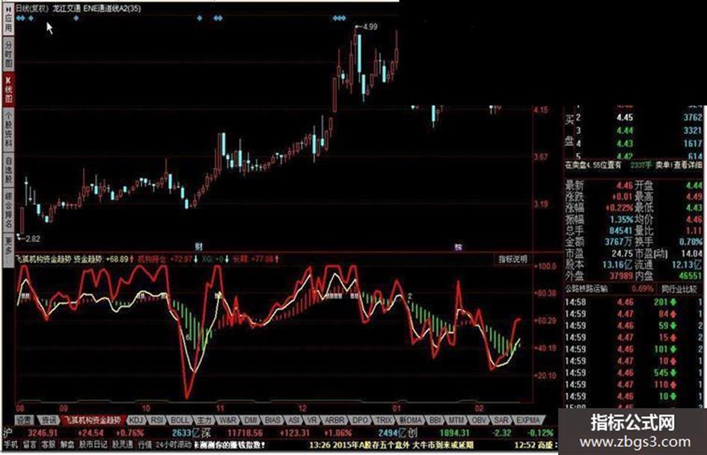The width and height of the screenshot is (707, 455).
Task: Select the 设置 indicator tab
Action: pos(25,421)
